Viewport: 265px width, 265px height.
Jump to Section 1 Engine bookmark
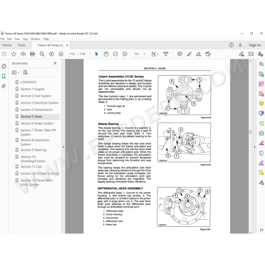coord(32,89)
